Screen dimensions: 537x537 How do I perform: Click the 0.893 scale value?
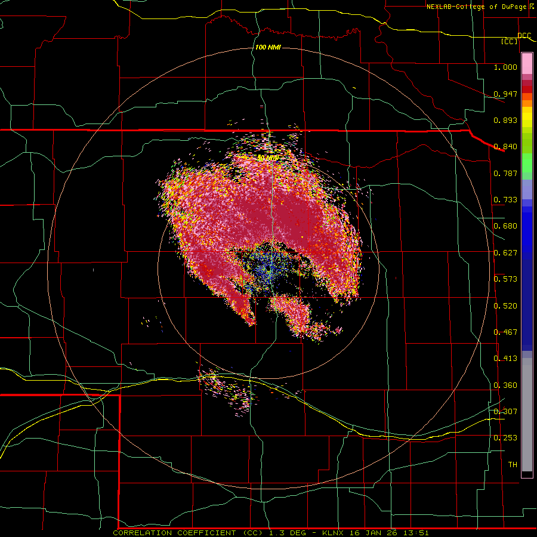tap(505, 120)
